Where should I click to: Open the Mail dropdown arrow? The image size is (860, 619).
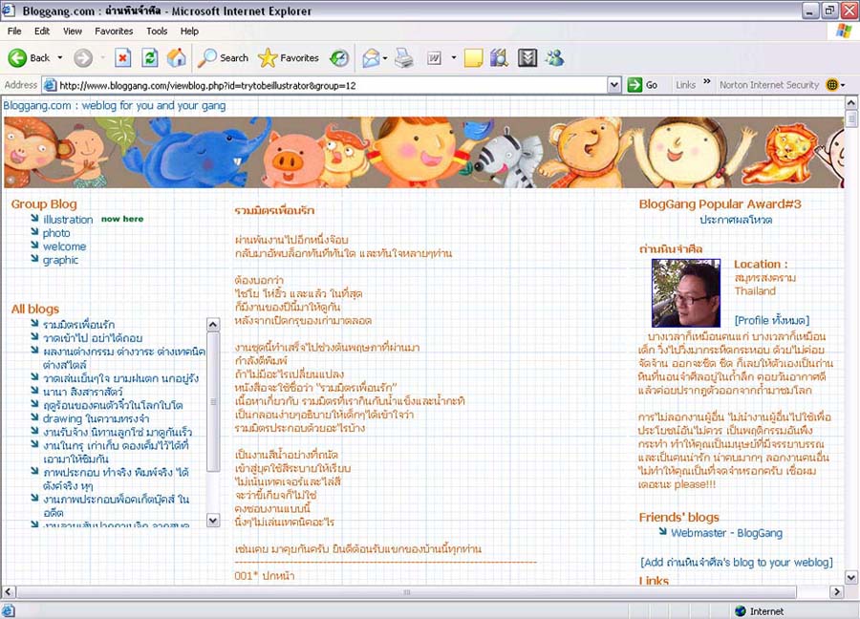pos(385,57)
